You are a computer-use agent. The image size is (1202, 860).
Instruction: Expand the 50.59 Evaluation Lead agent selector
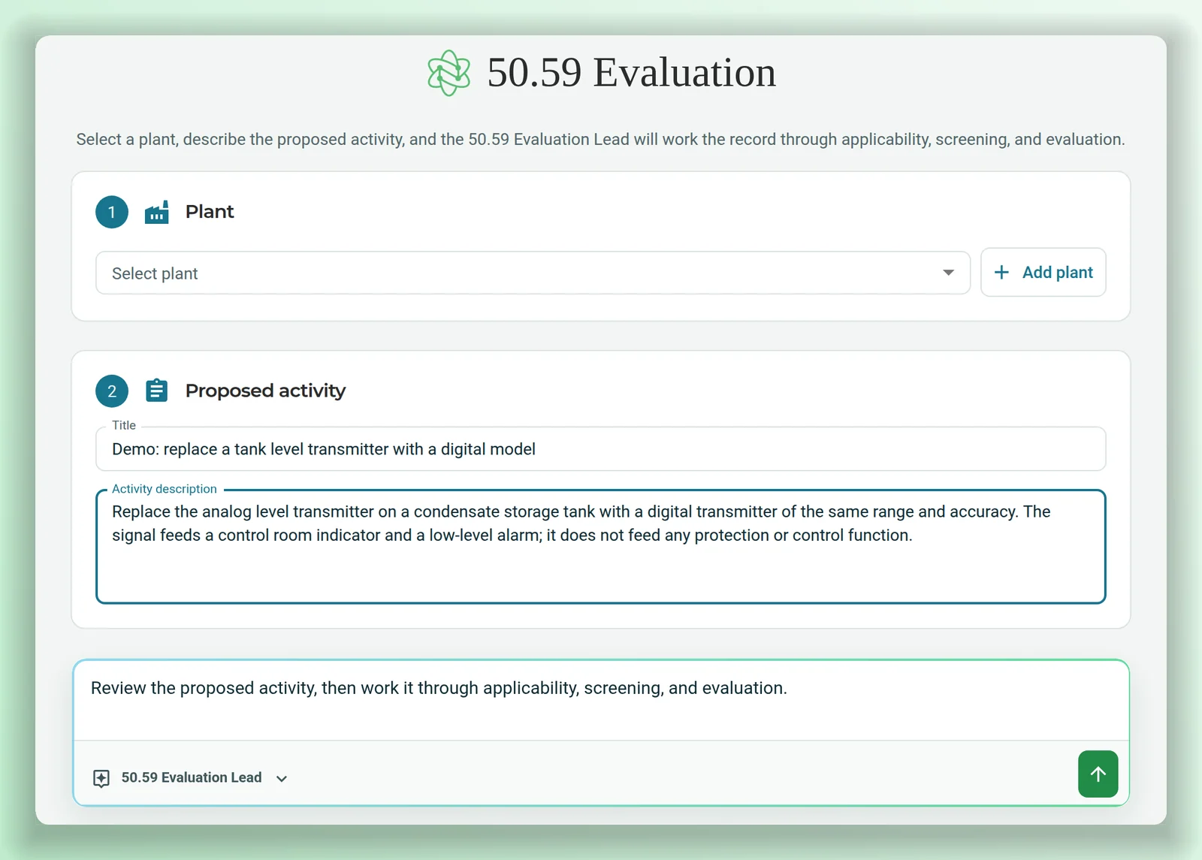pyautogui.click(x=191, y=778)
